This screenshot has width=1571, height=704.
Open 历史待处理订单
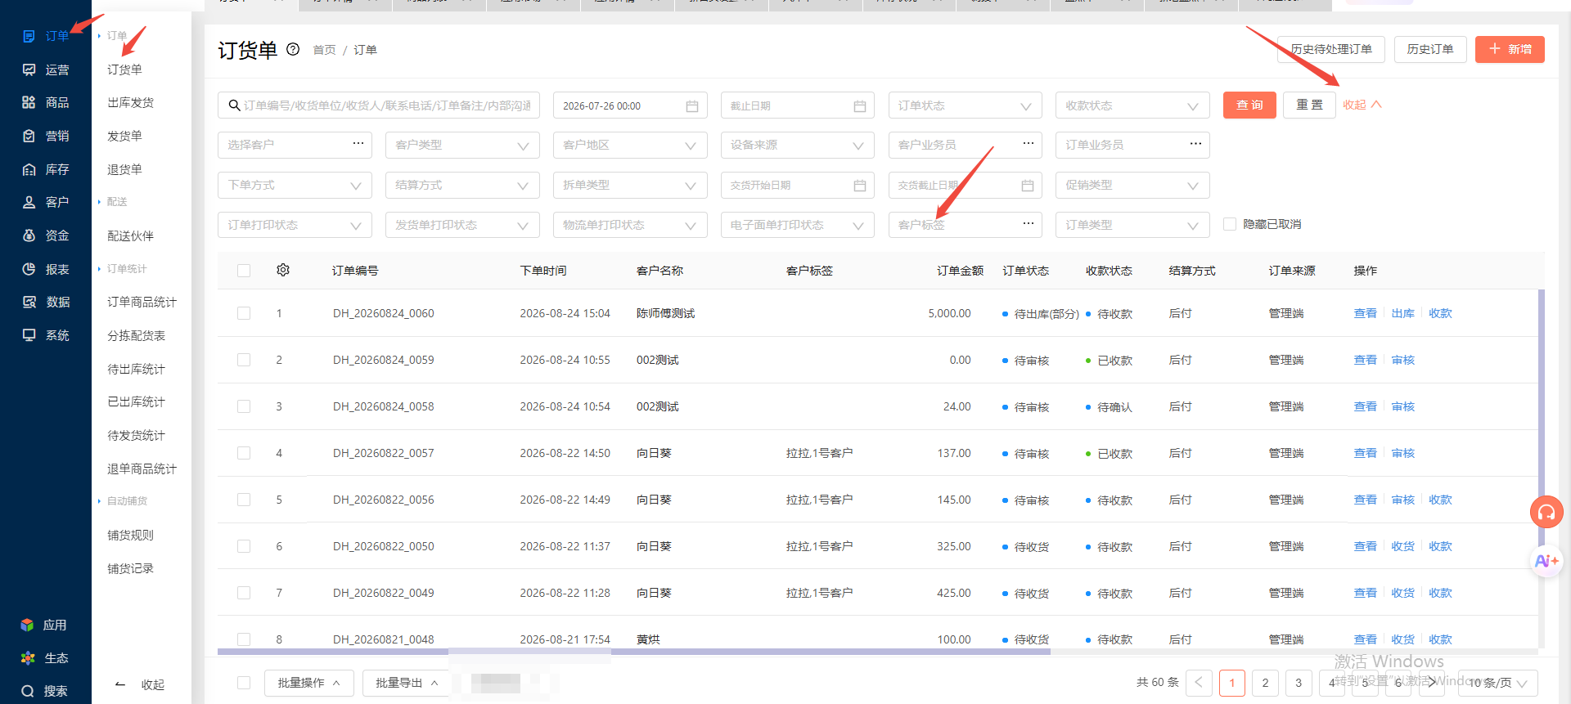(1331, 49)
